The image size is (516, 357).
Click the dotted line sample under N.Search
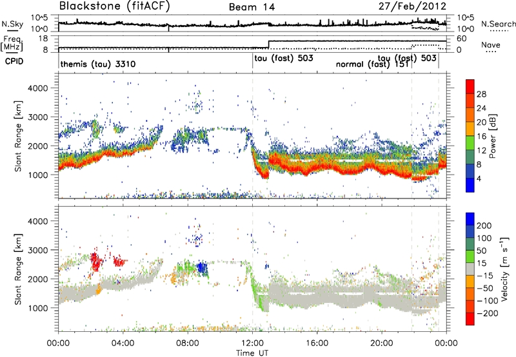[x=499, y=31]
